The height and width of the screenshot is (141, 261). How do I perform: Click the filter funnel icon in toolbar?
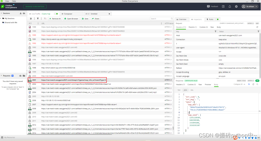click(38, 19)
